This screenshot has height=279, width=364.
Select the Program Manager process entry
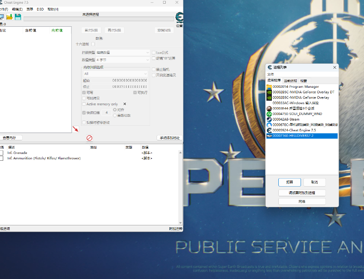[x=295, y=86]
